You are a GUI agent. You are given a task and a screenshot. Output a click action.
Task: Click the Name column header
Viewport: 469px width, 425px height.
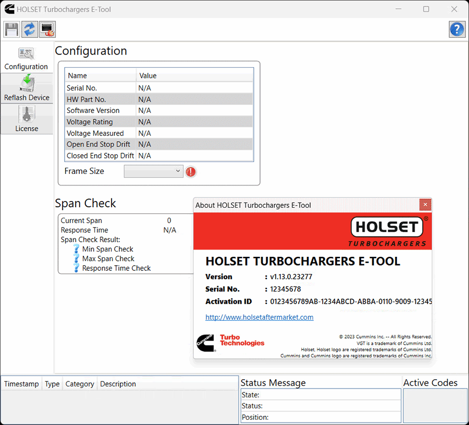[x=101, y=76]
